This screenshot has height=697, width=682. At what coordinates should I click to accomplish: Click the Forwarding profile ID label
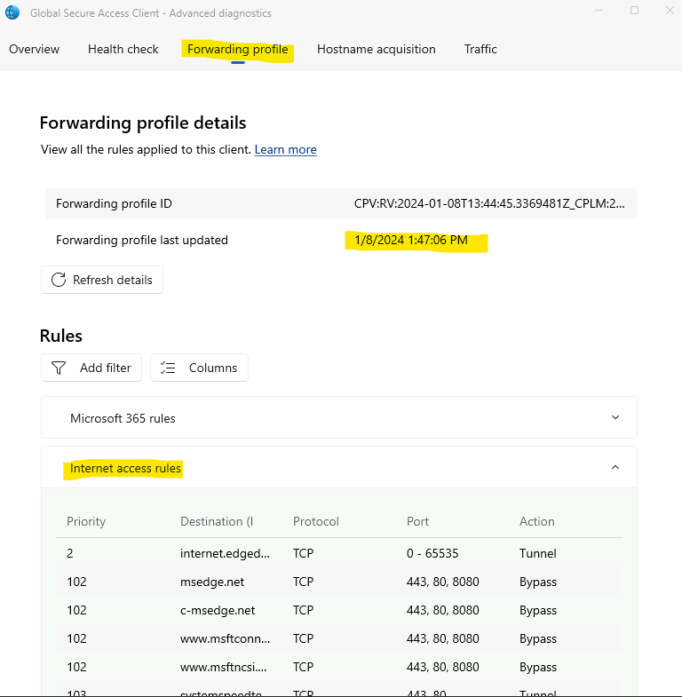pyautogui.click(x=114, y=203)
